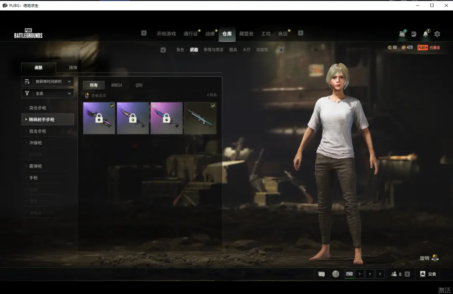Open the 藏匿处 (Hideout) tab
Viewport: 453px width, 294px height.
247,34
